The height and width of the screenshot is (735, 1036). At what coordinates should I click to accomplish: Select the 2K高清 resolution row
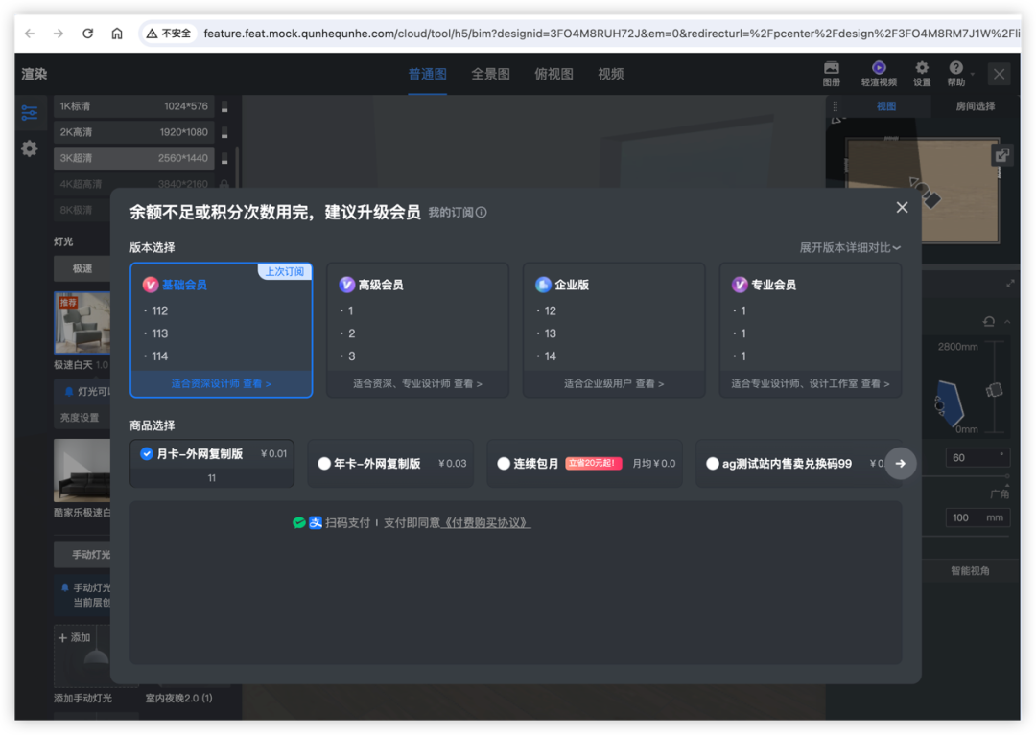coord(134,132)
